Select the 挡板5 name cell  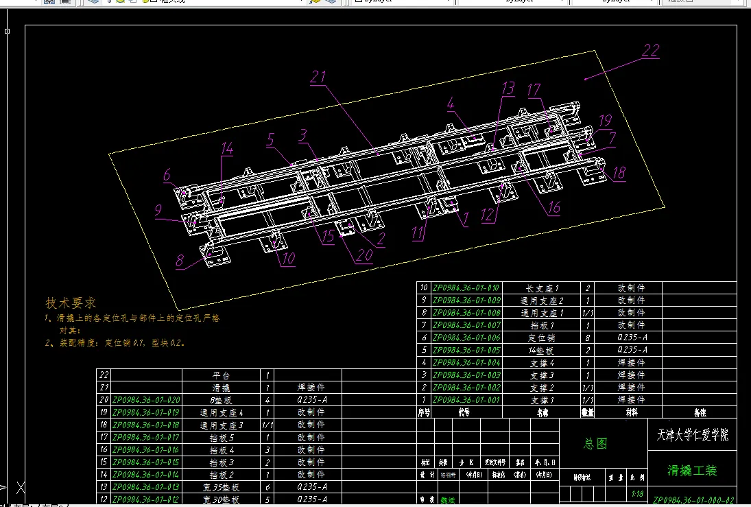tap(222, 438)
